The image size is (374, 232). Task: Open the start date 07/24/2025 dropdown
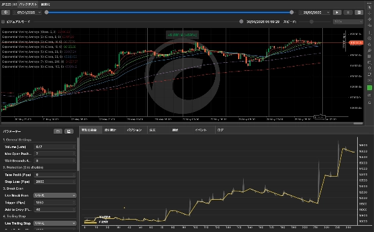pos(27,12)
